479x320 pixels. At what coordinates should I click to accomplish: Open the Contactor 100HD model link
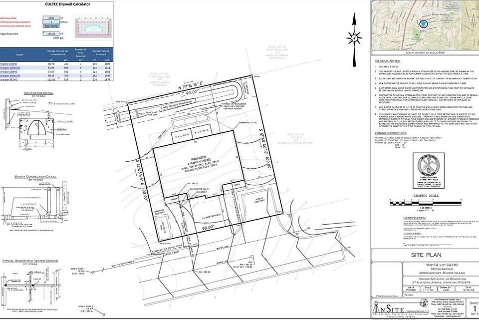pyautogui.click(x=8, y=64)
